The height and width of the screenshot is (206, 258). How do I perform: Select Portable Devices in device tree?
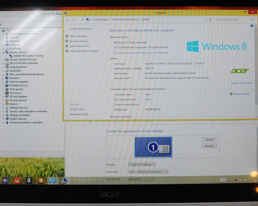(x=18, y=85)
